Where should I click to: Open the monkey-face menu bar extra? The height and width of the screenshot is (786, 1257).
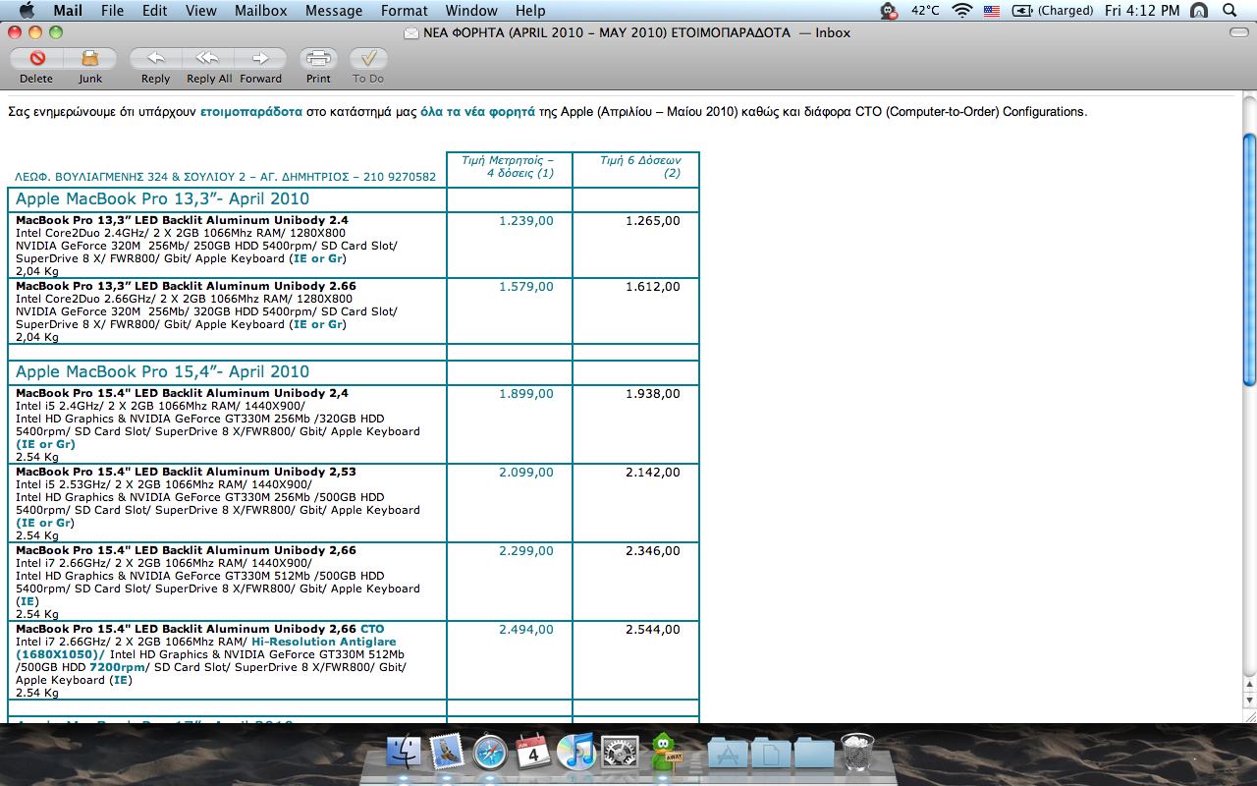click(x=889, y=10)
